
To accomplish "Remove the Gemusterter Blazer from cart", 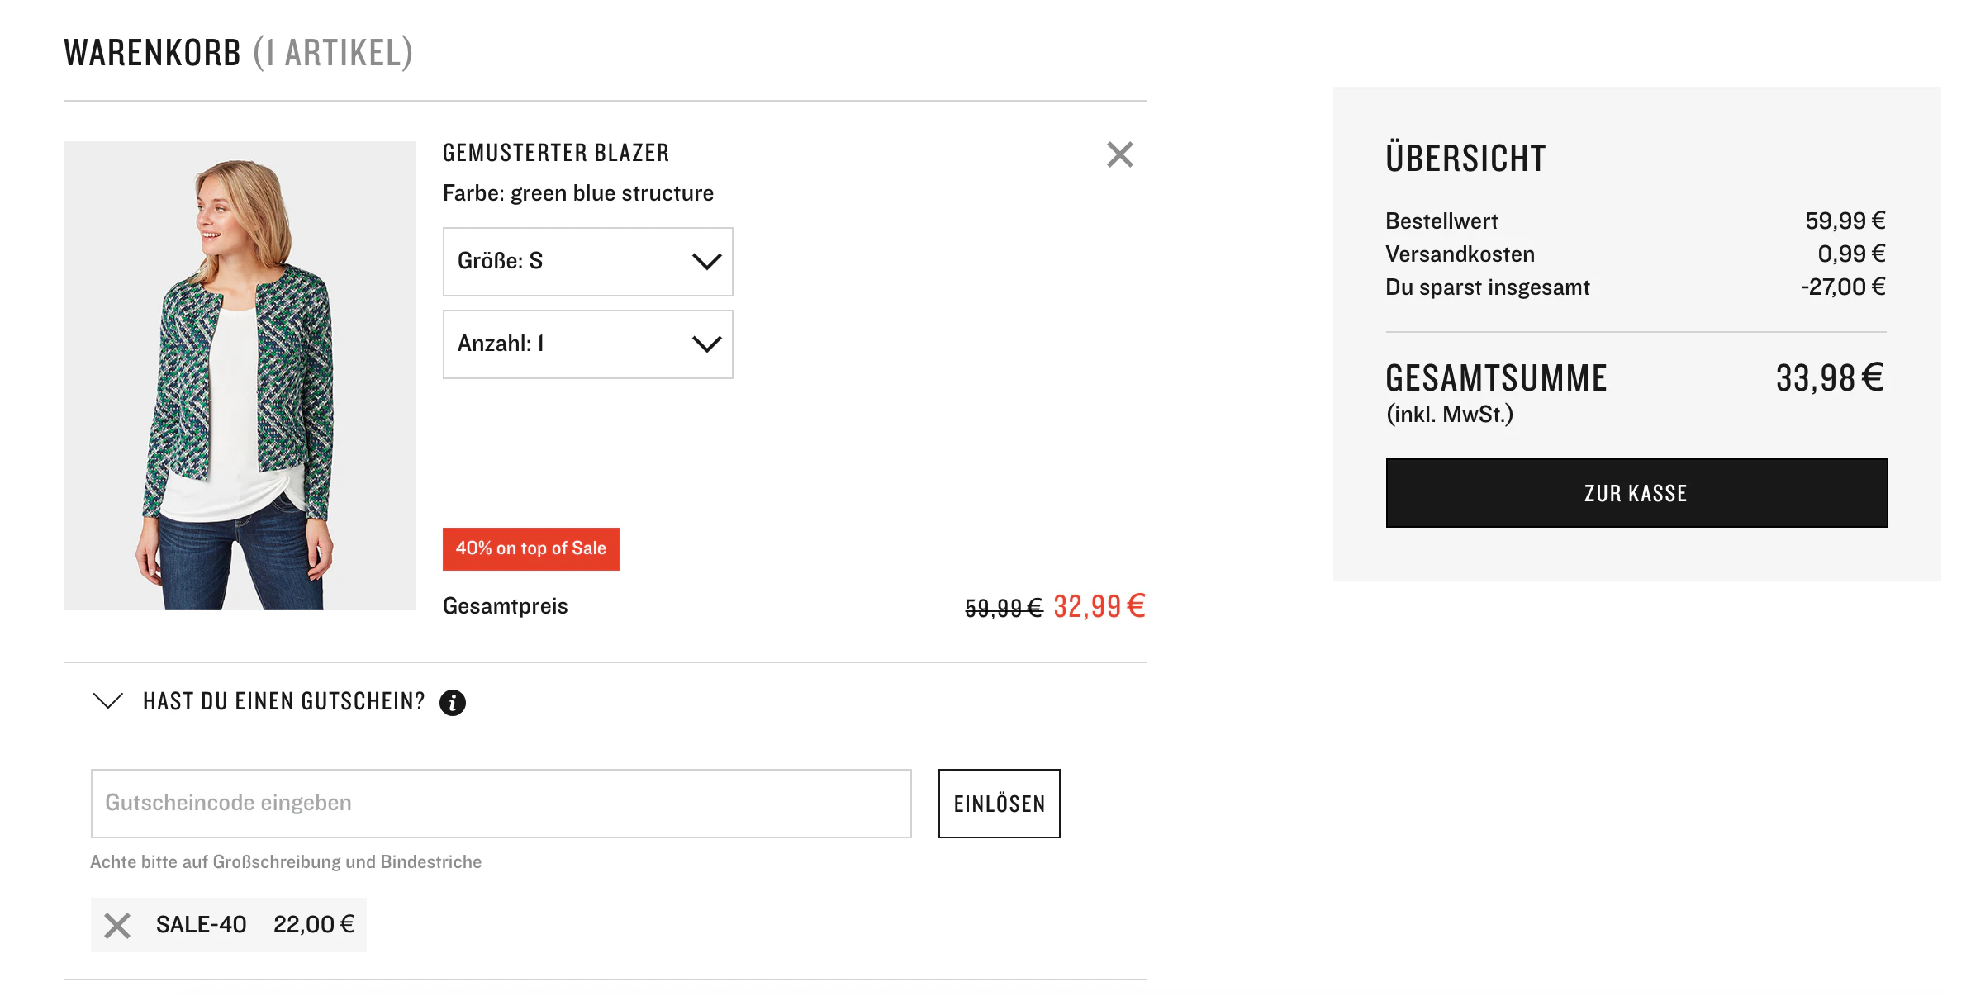I will point(1119,154).
